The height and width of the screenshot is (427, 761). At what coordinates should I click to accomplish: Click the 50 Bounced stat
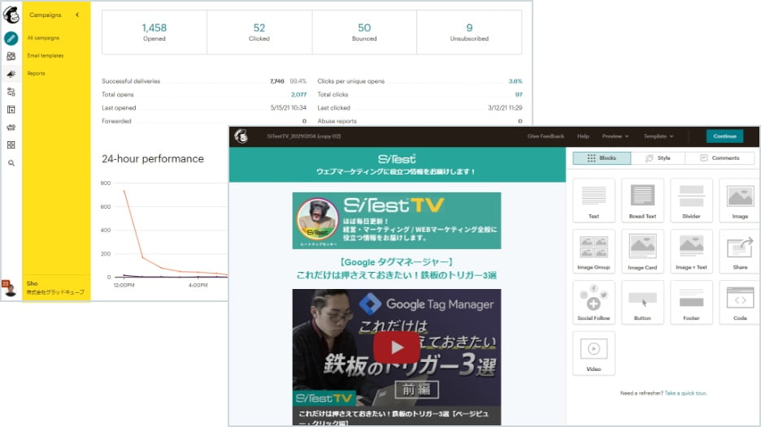coord(364,32)
